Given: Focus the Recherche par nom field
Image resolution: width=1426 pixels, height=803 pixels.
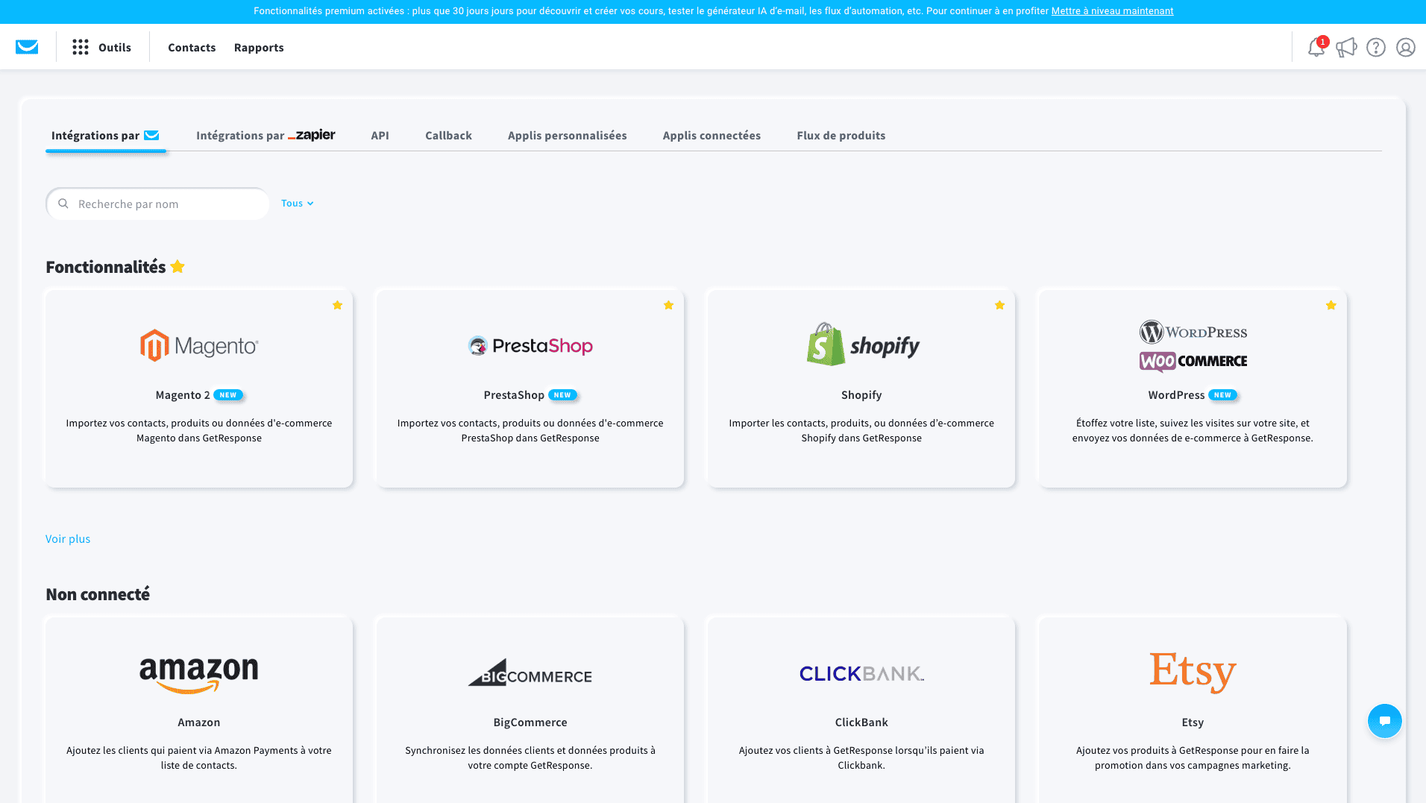Looking at the screenshot, I should pos(158,204).
